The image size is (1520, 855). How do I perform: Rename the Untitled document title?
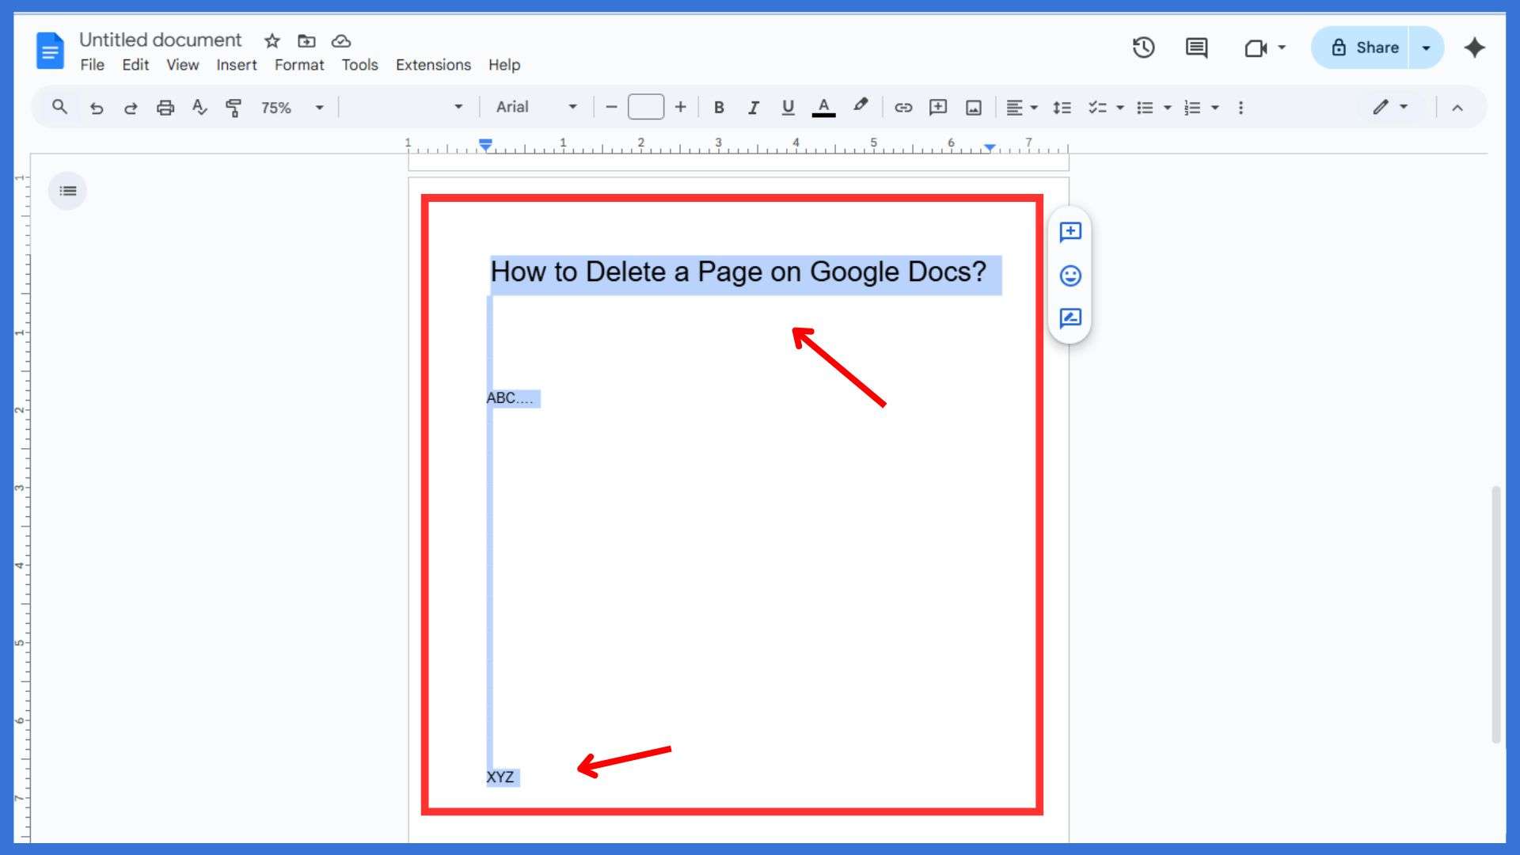click(161, 40)
